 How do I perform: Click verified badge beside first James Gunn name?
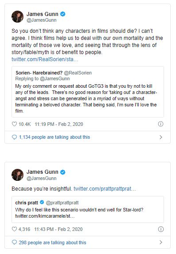[63, 14]
